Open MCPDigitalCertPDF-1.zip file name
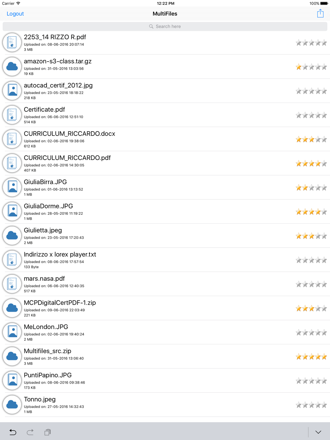The image size is (330, 440). [x=60, y=303]
